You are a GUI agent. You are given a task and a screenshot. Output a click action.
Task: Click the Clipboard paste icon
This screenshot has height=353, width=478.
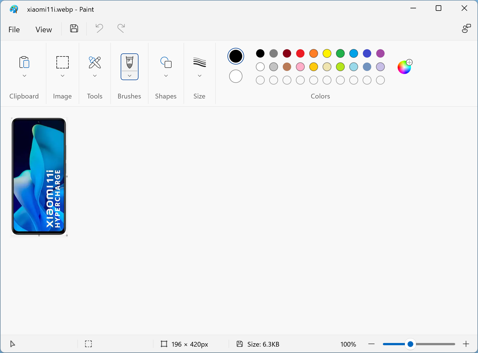click(x=24, y=62)
